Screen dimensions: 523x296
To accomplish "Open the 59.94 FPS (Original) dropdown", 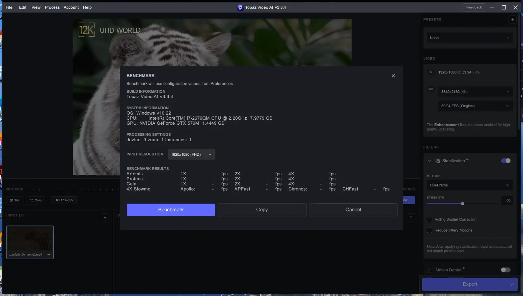I will pyautogui.click(x=475, y=106).
